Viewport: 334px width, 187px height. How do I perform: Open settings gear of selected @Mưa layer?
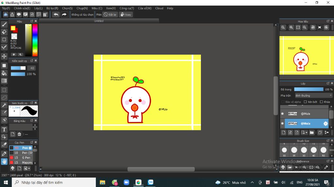click(326, 124)
